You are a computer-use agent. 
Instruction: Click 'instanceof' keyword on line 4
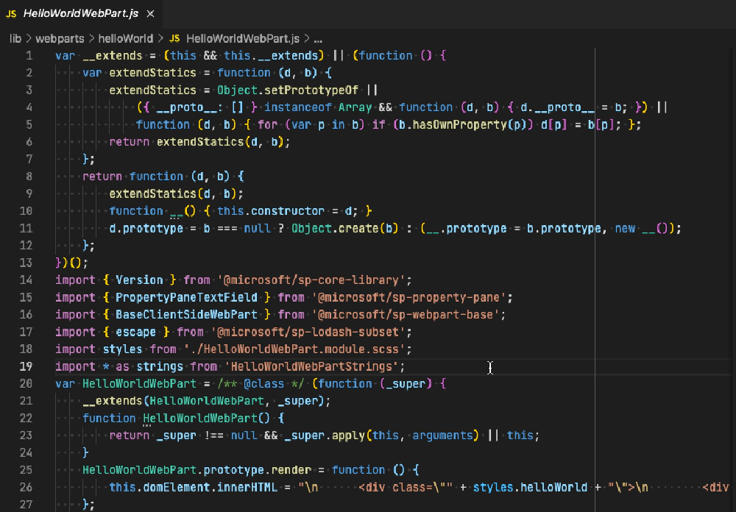tap(297, 107)
